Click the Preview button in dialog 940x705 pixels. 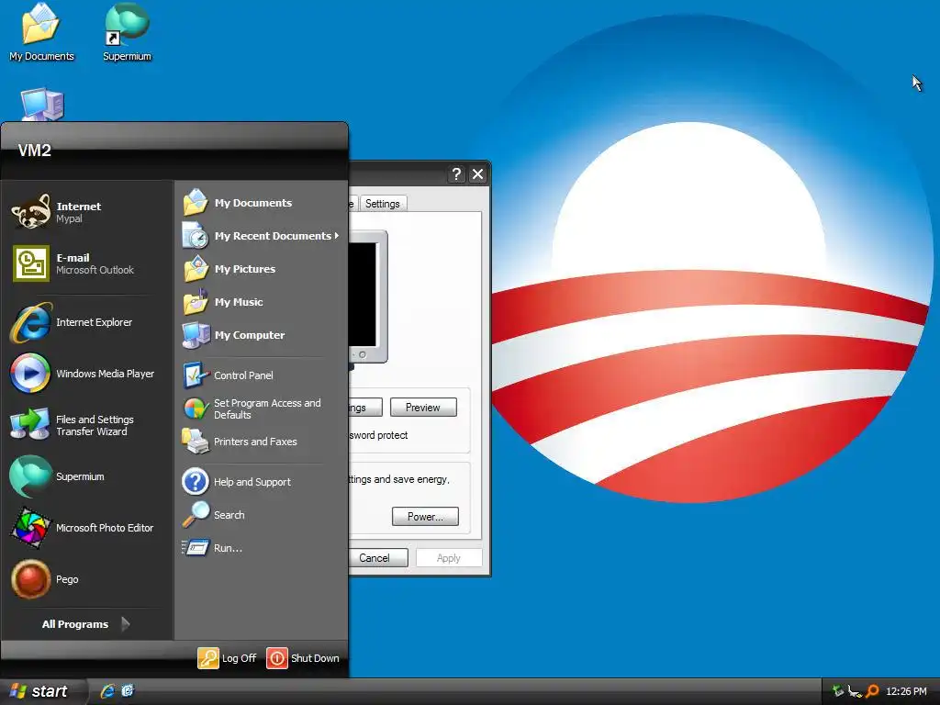pos(423,408)
